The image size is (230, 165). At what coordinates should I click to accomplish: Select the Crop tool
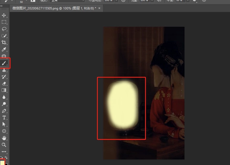[4, 42]
